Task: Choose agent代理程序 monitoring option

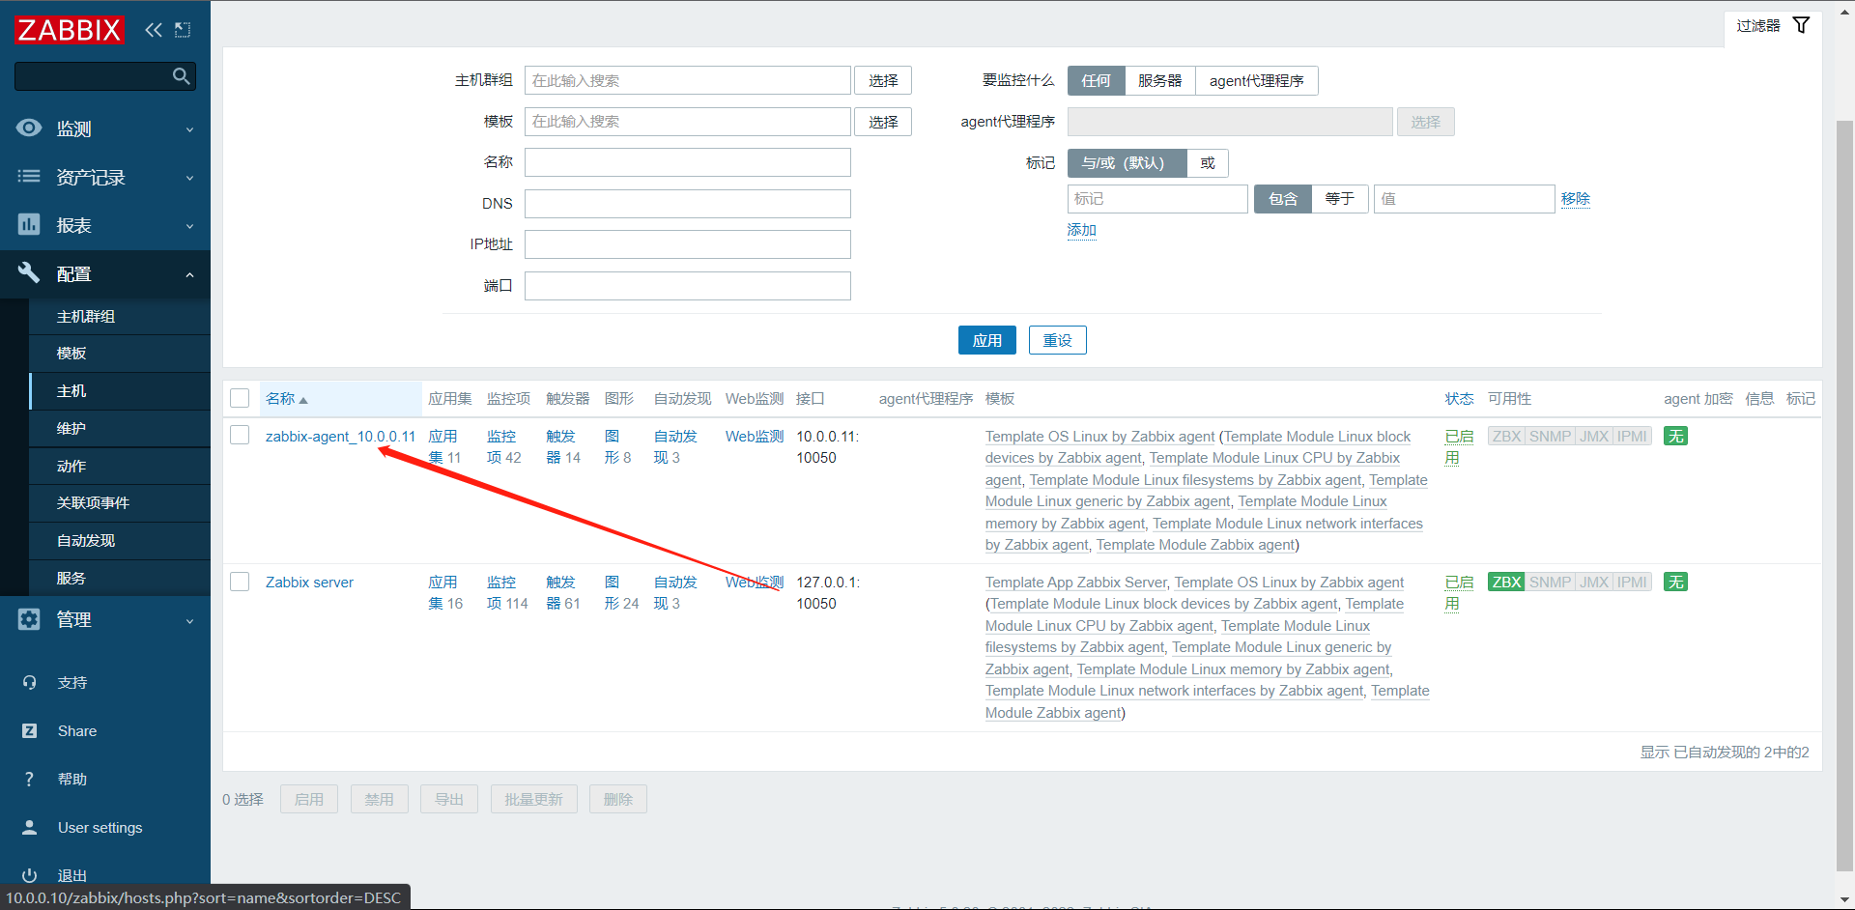Action: click(1256, 81)
